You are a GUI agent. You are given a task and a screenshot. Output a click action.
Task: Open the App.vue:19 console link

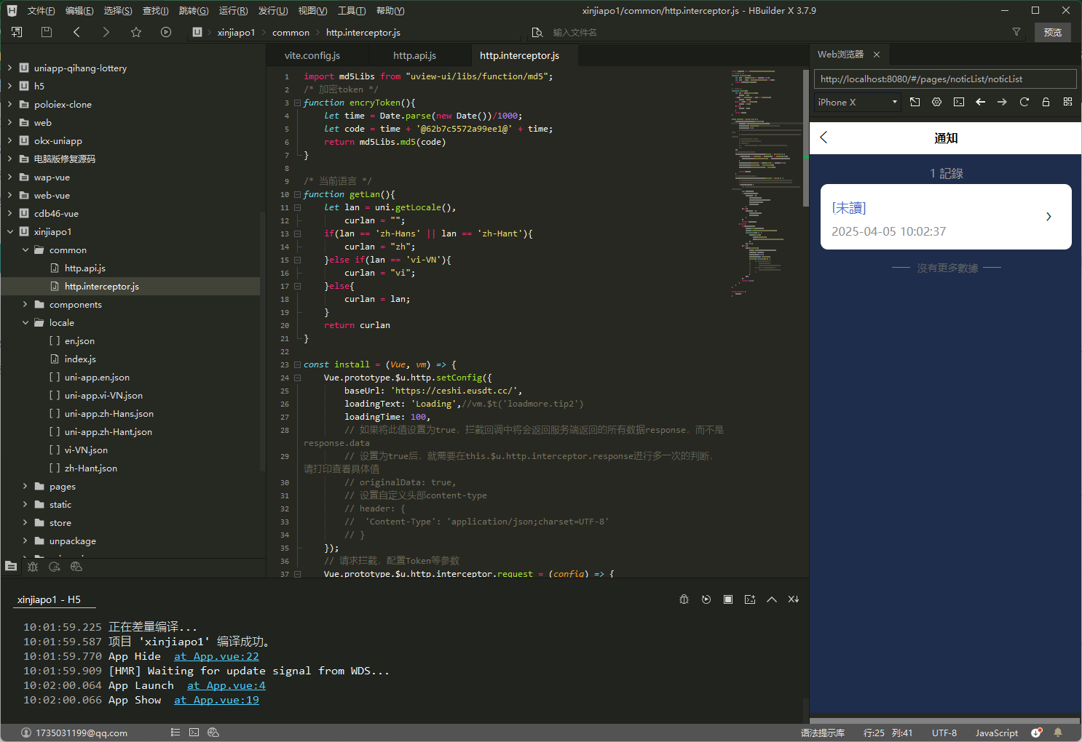point(216,700)
